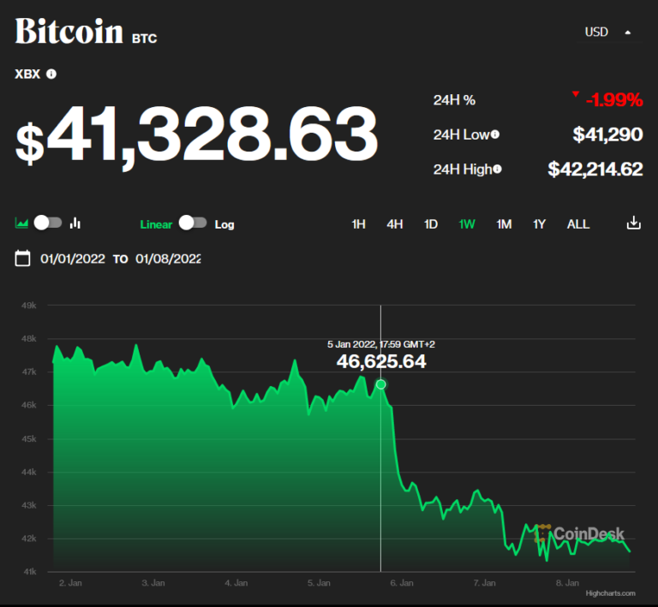The image size is (658, 607).
Task: Click the end date 01/08/2022 field
Action: point(168,259)
